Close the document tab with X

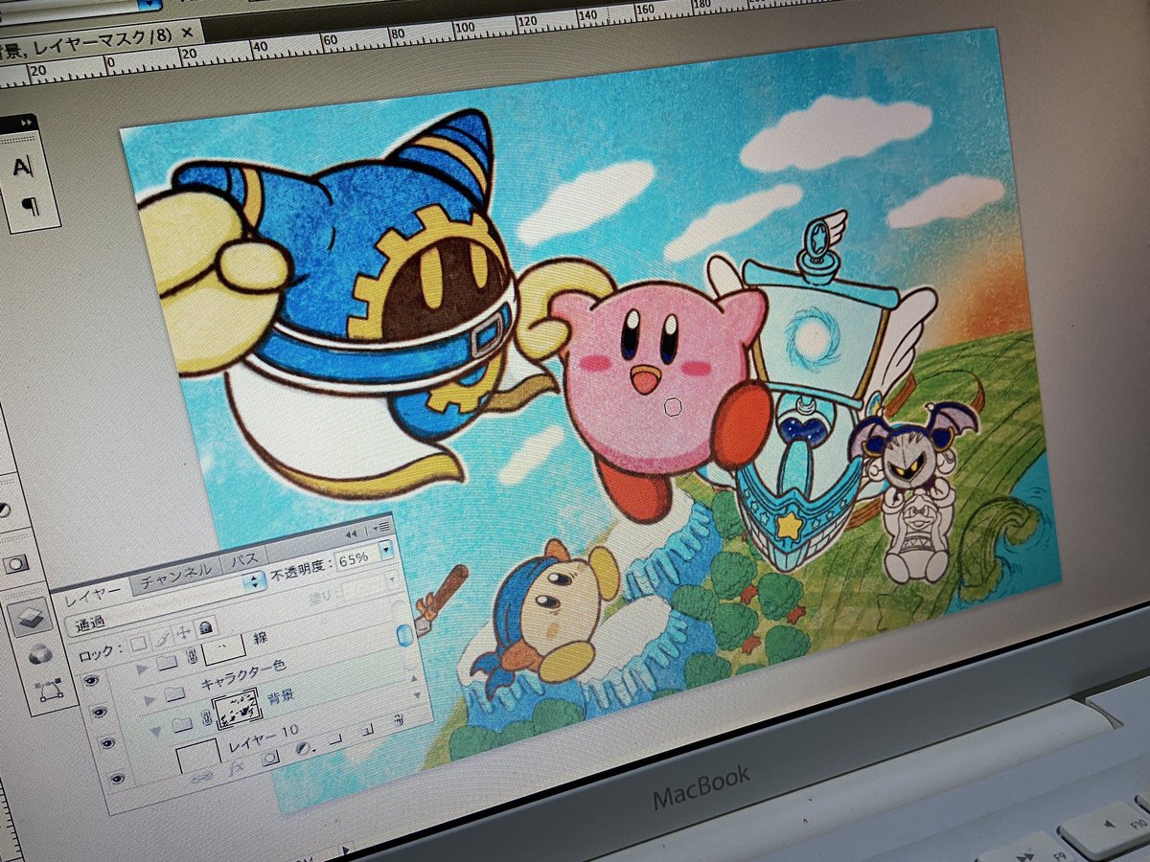click(188, 33)
